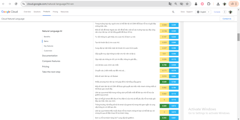
Task: Bookmark this page with the star icon
Action: click(x=187, y=4)
